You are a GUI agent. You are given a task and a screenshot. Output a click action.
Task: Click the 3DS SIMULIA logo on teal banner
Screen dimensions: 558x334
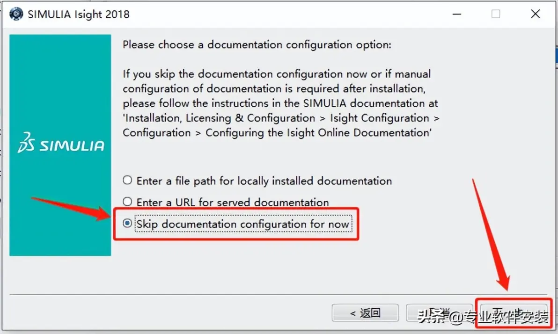[61, 143]
